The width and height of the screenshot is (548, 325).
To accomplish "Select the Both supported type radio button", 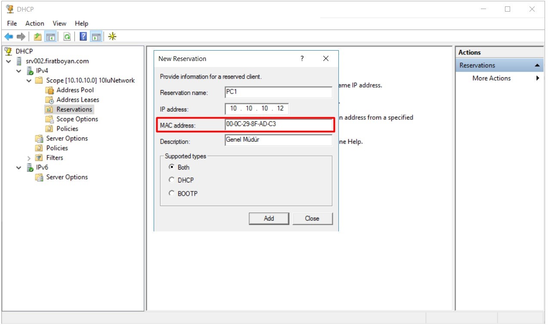I will point(172,167).
